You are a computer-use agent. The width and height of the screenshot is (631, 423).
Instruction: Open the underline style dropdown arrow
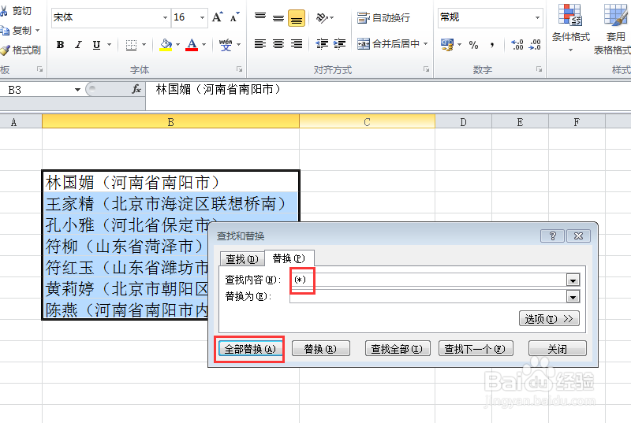click(109, 45)
